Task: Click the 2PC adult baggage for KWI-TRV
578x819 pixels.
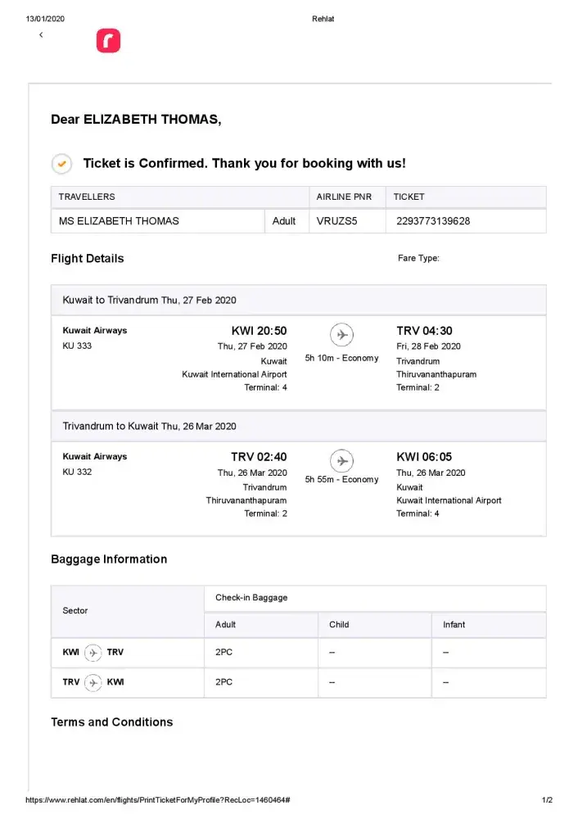Action: tap(224, 653)
